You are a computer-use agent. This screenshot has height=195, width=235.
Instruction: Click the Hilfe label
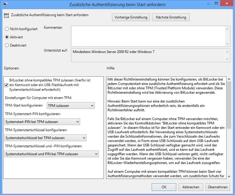tap(111, 68)
